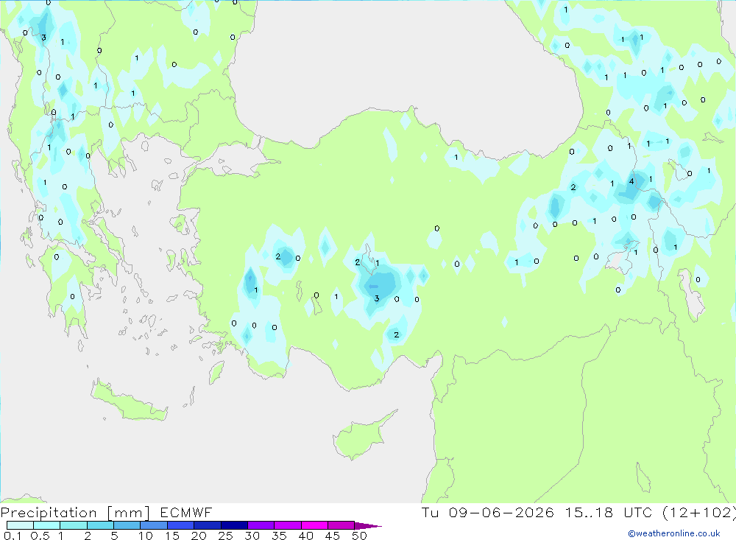Screen dimensions: 736x540
Task: Click the 0.1 legend label
Action: (x=12, y=536)
